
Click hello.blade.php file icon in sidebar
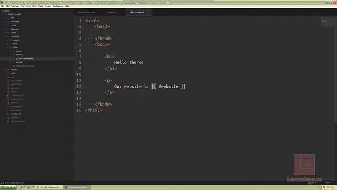(17, 59)
